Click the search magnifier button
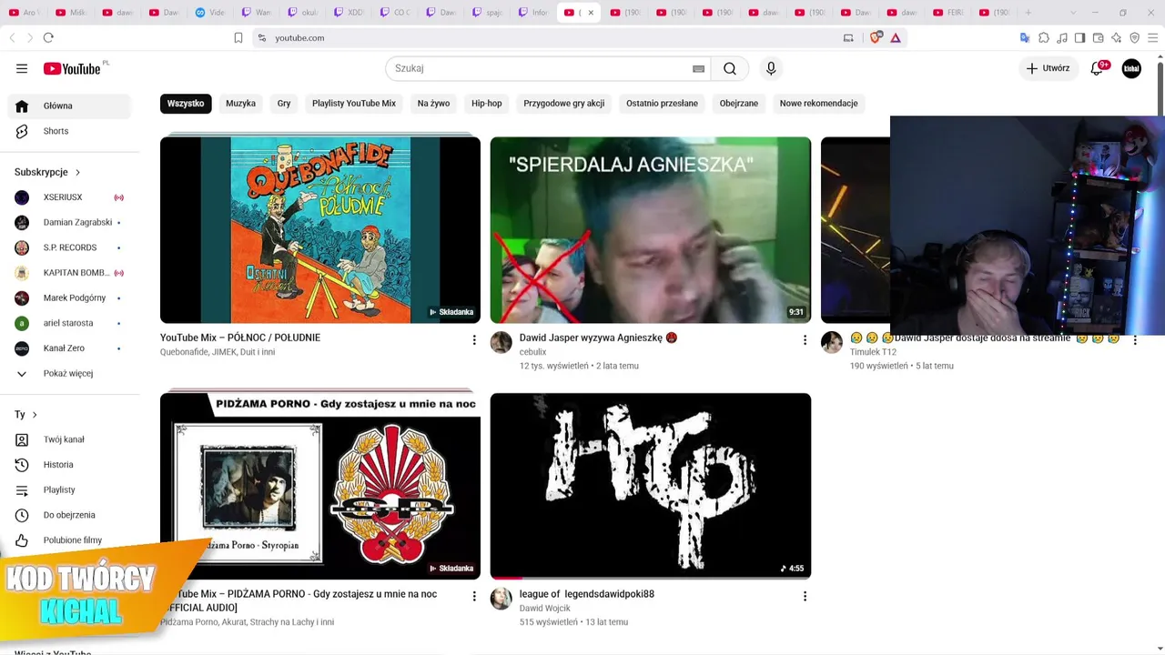 click(x=730, y=68)
